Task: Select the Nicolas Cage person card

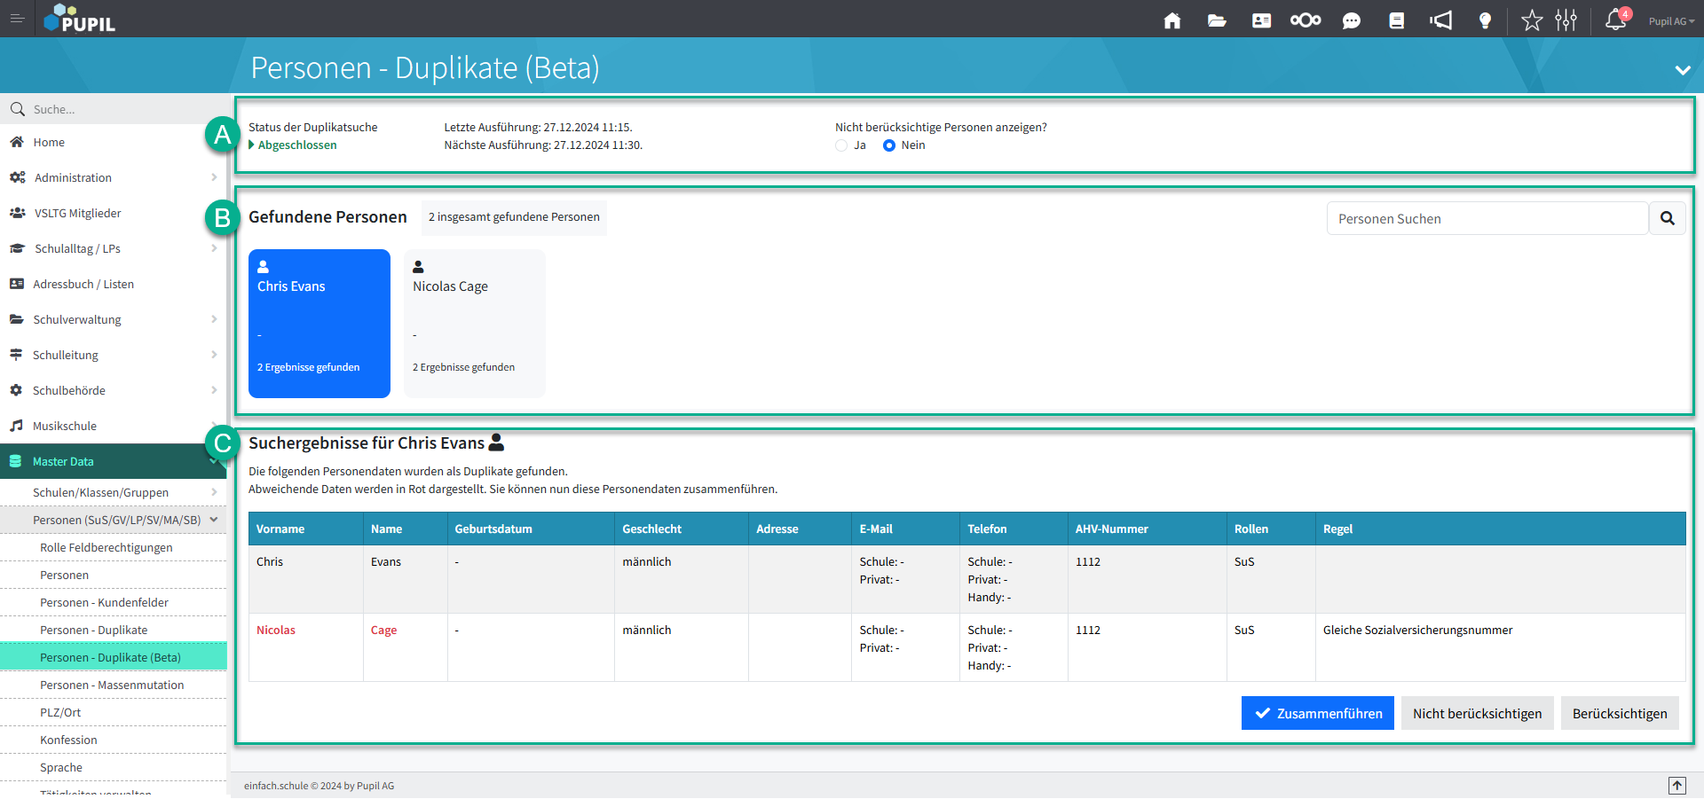Action: coord(475,324)
